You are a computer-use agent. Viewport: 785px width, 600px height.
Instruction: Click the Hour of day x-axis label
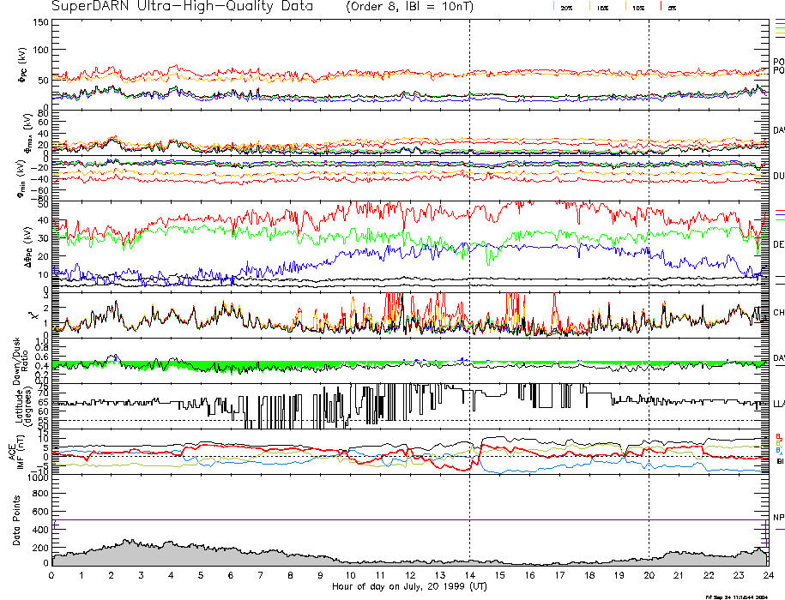pyautogui.click(x=408, y=586)
